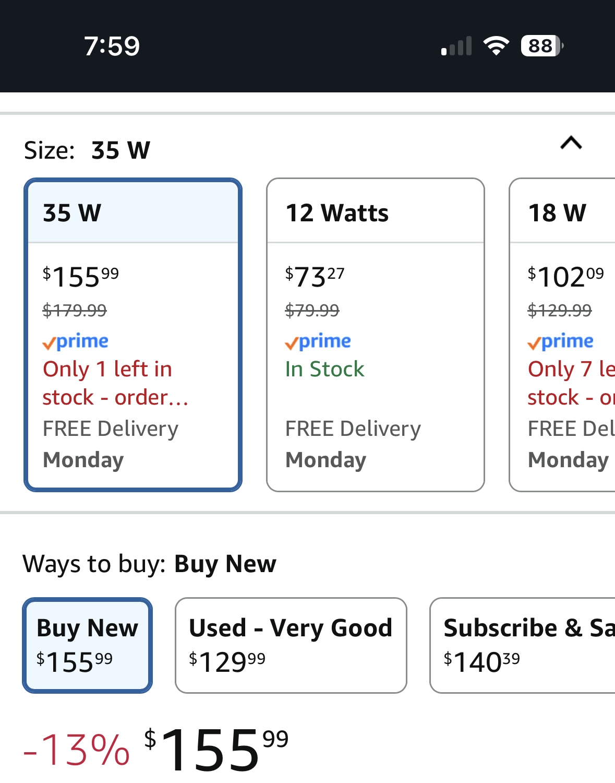Viewport: 615px width, 783px height.
Task: Tap the cellular signal bars
Action: (x=456, y=46)
